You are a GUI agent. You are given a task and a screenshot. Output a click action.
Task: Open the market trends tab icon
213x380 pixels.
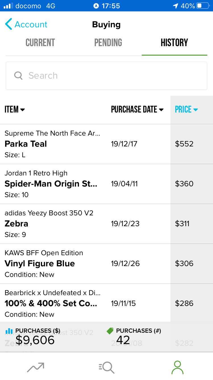click(35, 367)
